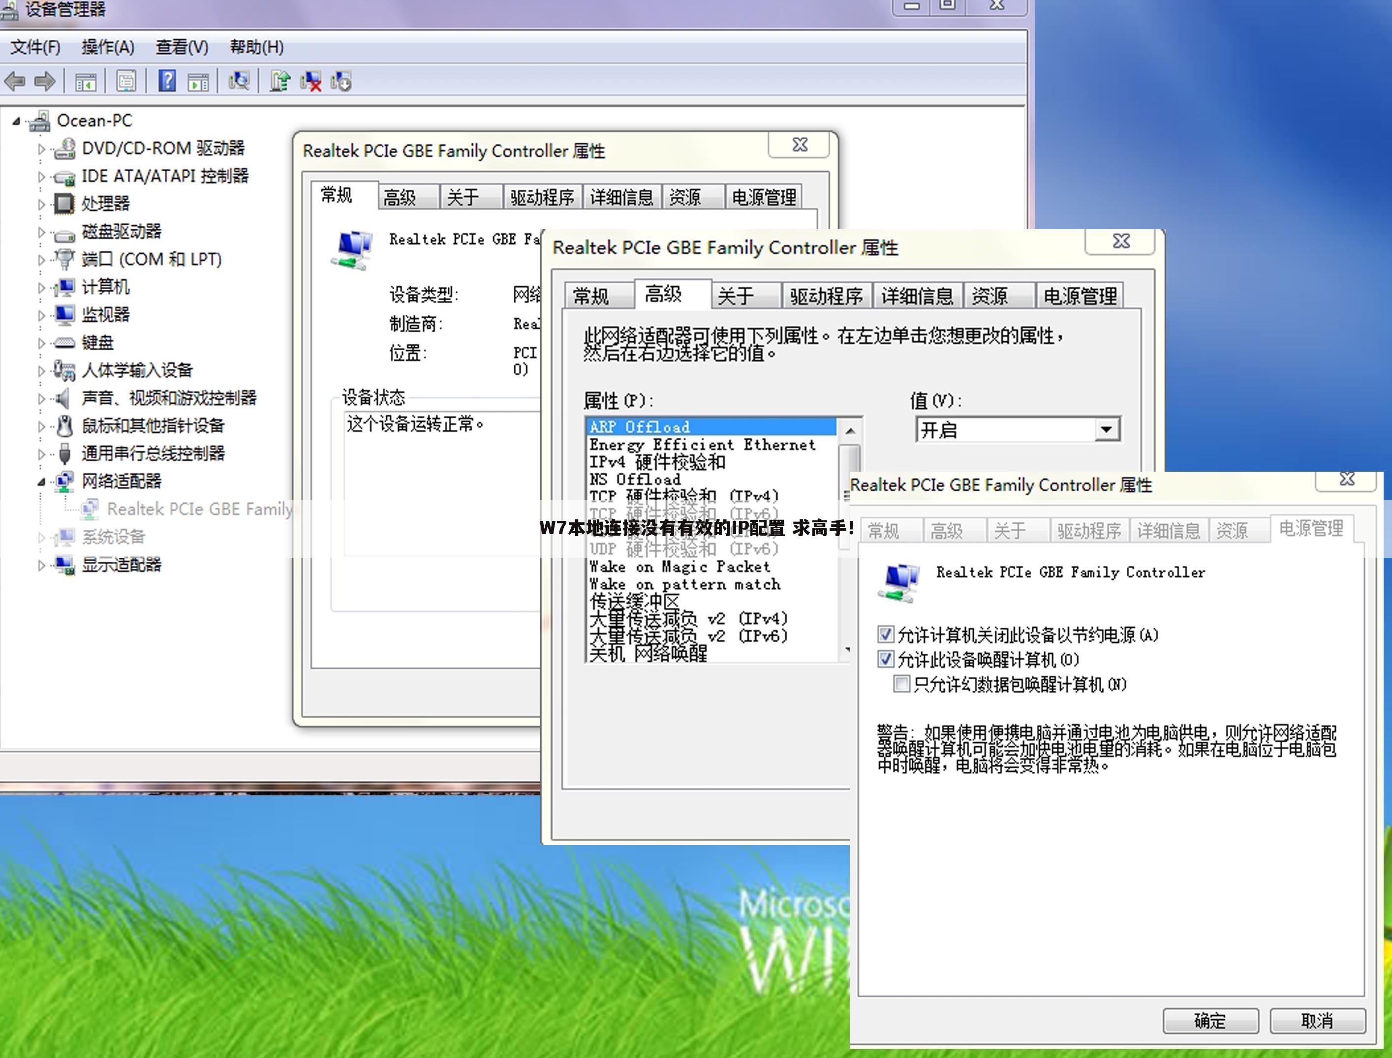The height and width of the screenshot is (1058, 1392).
Task: Click the Forward arrow toolbar icon
Action: (x=45, y=81)
